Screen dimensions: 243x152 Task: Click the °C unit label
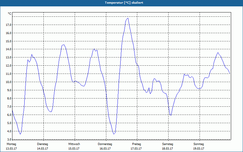click(x=10, y=14)
